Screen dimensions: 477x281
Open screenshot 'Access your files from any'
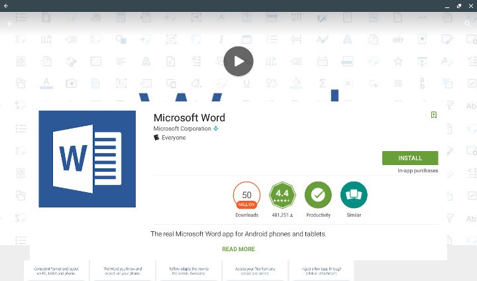pyautogui.click(x=255, y=271)
